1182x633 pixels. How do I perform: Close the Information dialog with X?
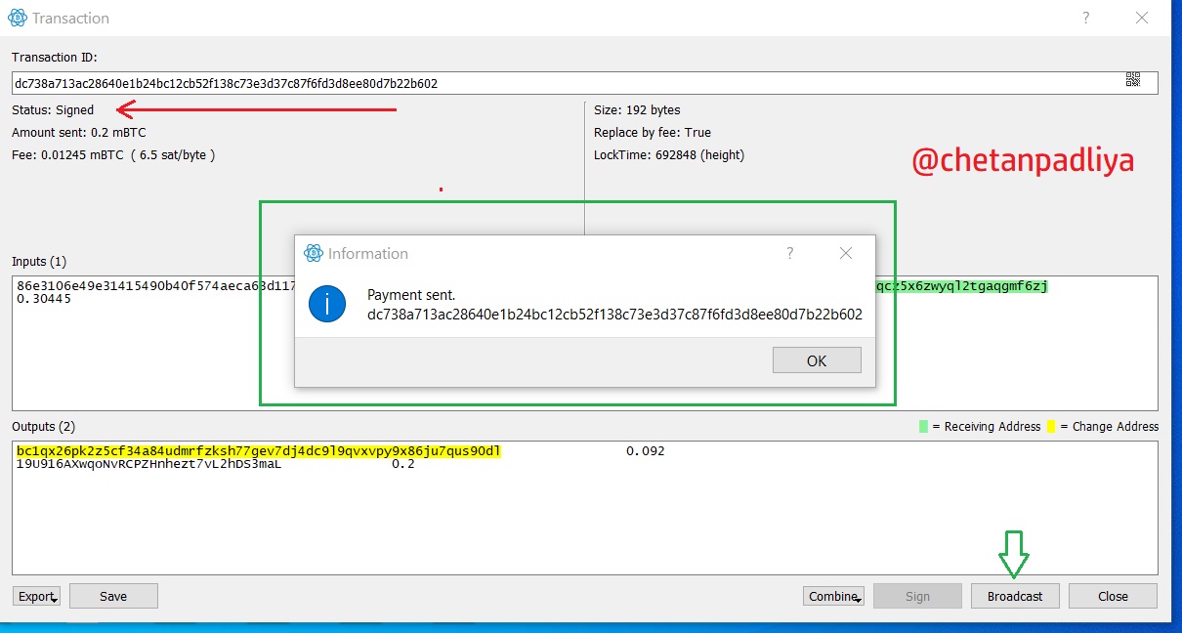click(846, 253)
